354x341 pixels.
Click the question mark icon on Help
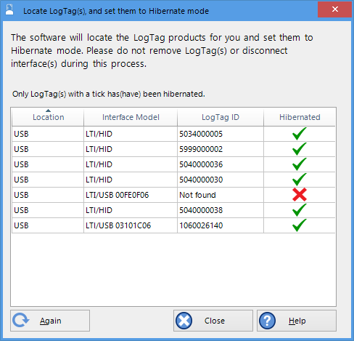267,321
